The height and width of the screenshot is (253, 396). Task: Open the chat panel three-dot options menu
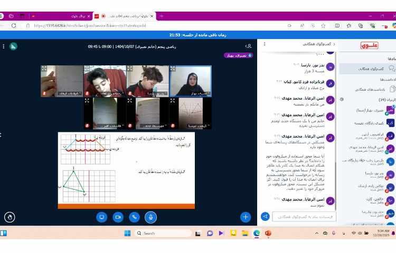click(265, 44)
